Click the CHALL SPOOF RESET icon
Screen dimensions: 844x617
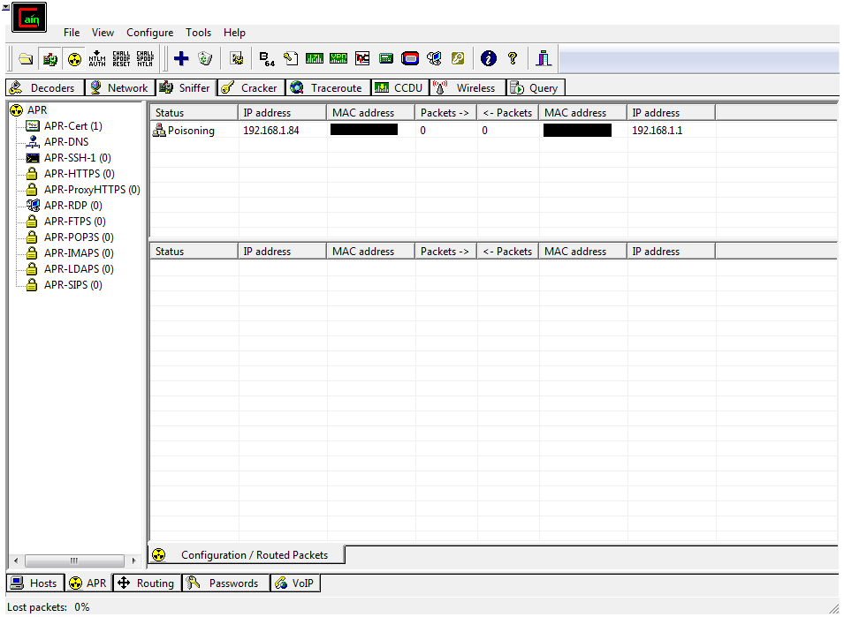121,58
